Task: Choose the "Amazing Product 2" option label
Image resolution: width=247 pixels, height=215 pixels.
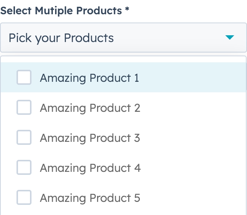Action: pos(90,108)
